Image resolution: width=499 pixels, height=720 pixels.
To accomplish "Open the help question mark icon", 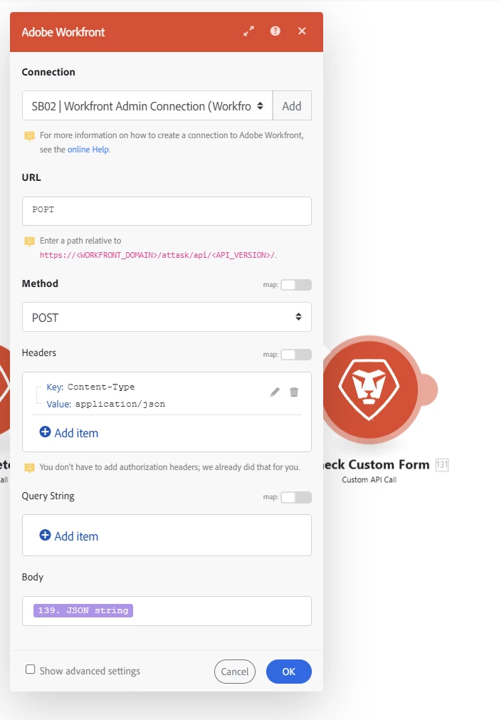I will (x=275, y=31).
